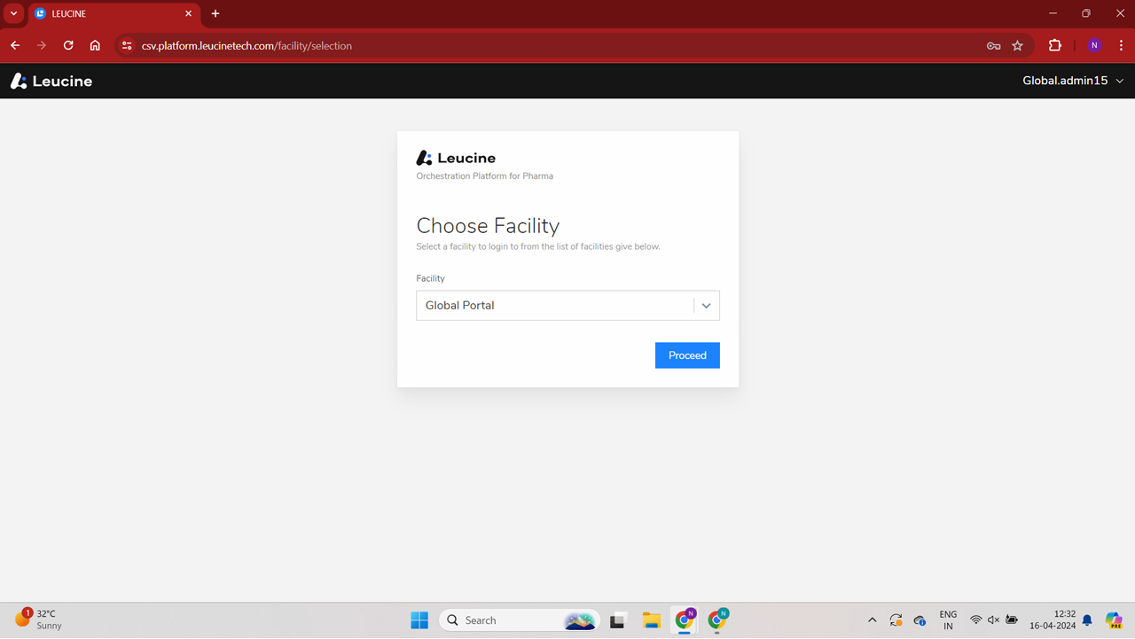Click the taskbar Search box
Viewport: 1135px width, 639px height.
[520, 620]
